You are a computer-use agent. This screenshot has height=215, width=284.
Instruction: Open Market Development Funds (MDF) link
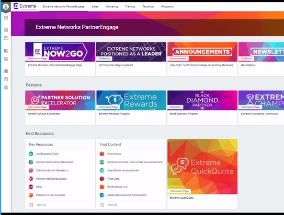coord(127,195)
